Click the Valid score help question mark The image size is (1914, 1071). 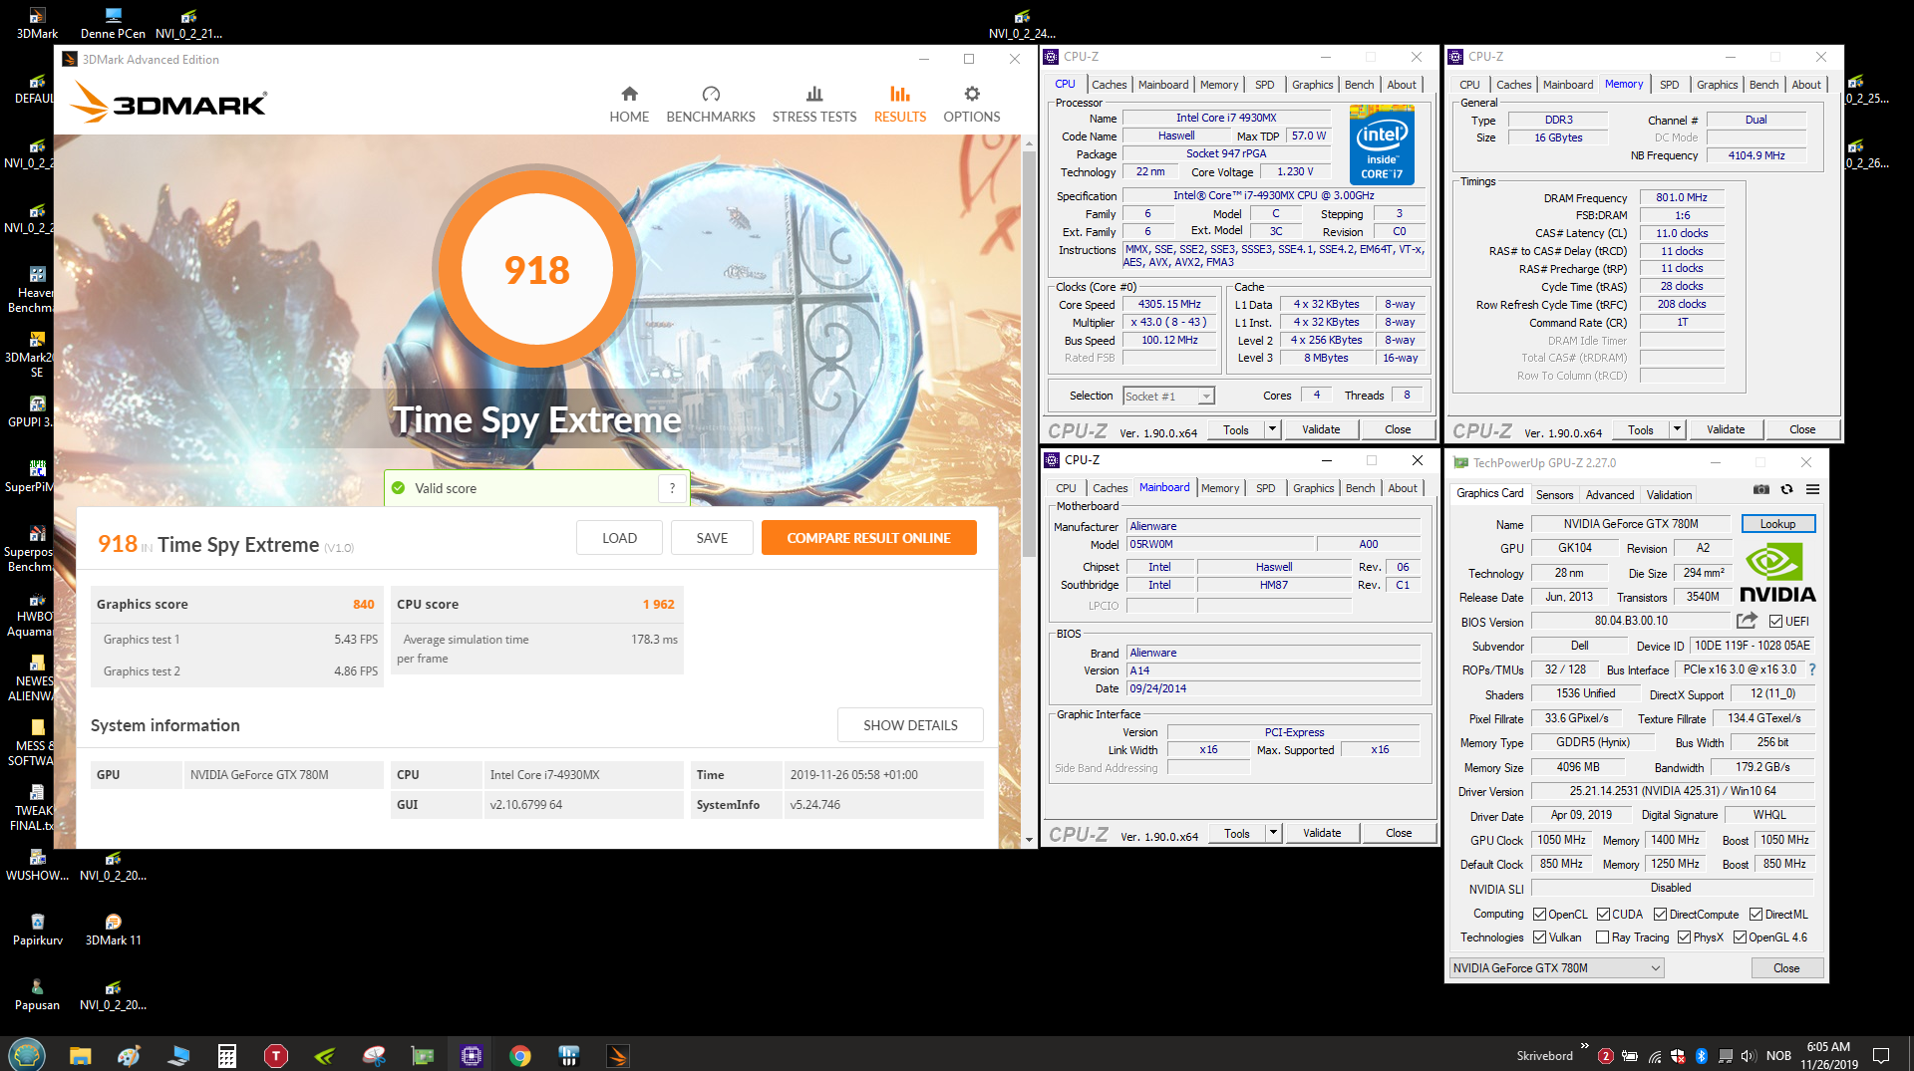point(673,488)
